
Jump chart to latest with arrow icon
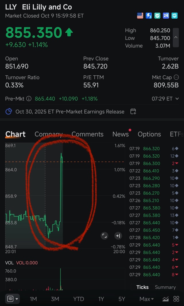[118, 236]
